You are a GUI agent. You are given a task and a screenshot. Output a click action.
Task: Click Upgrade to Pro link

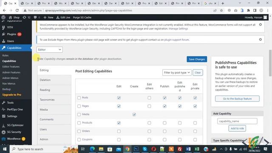pos(11,95)
